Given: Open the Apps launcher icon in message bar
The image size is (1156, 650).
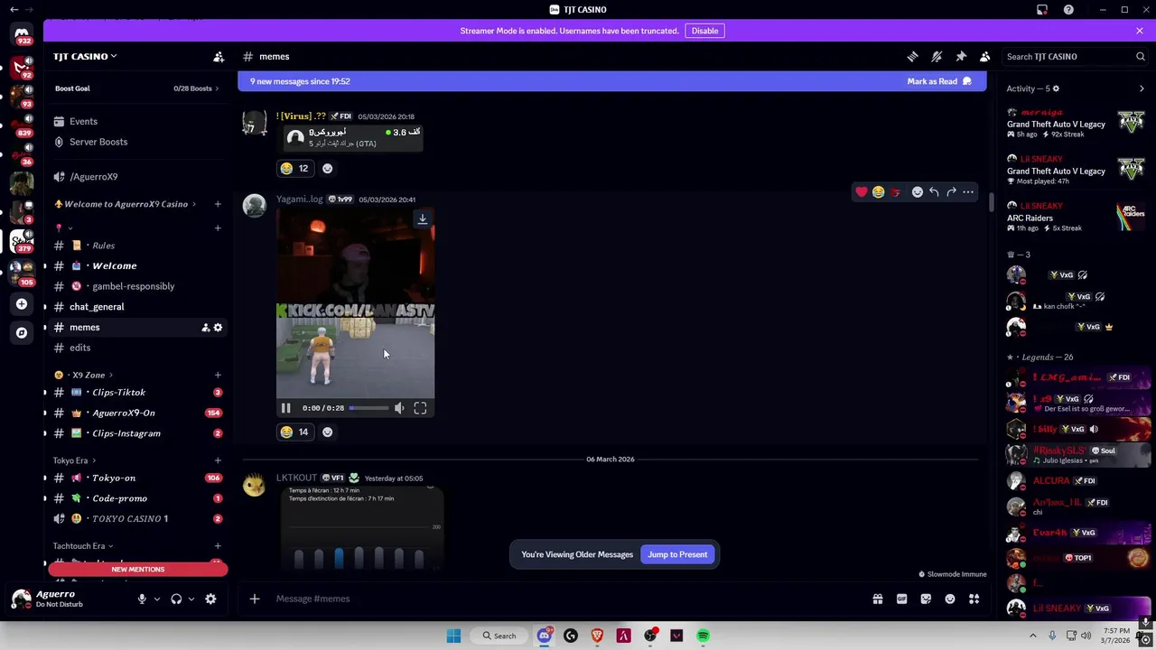Looking at the screenshot, I should point(974,599).
